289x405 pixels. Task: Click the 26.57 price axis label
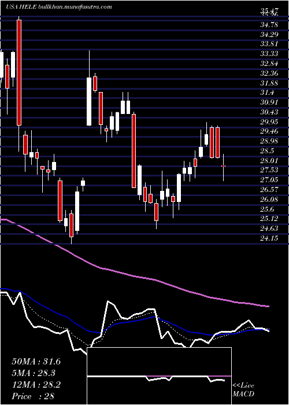coord(269,190)
